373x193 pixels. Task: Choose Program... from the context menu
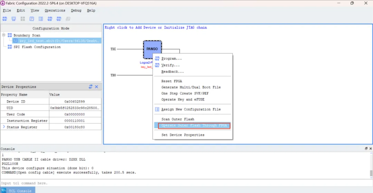(x=171, y=58)
